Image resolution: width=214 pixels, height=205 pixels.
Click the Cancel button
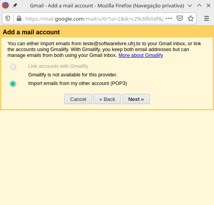(x=78, y=99)
